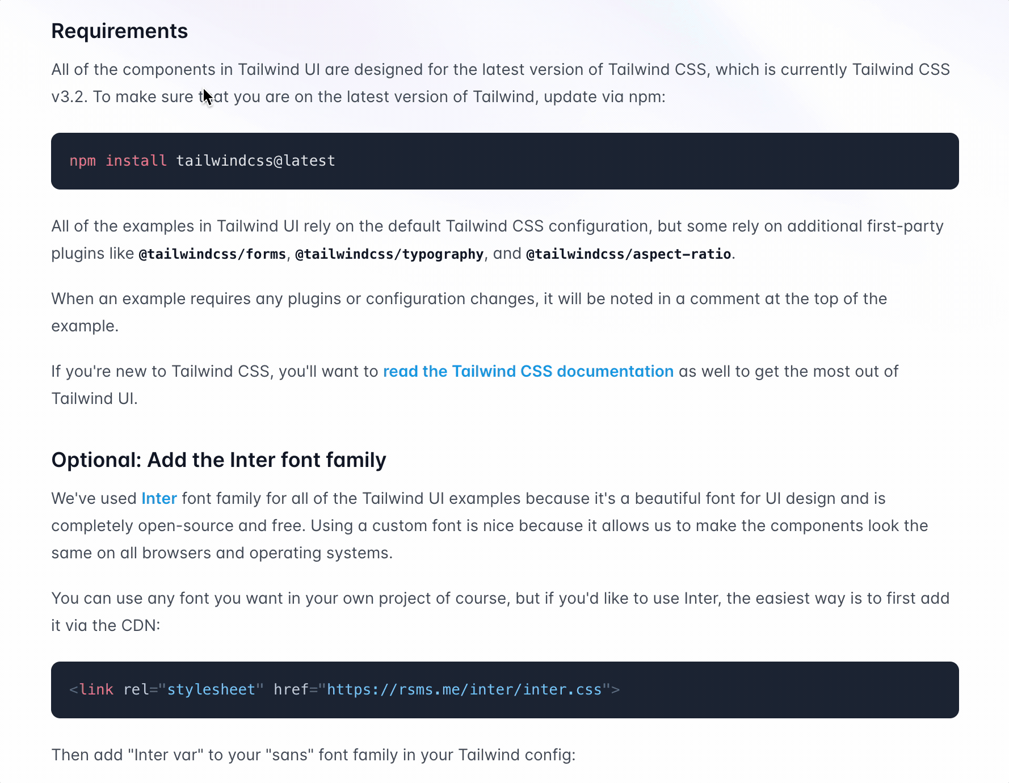Click the word install in the code block
The image size is (1009, 783).
pos(136,161)
